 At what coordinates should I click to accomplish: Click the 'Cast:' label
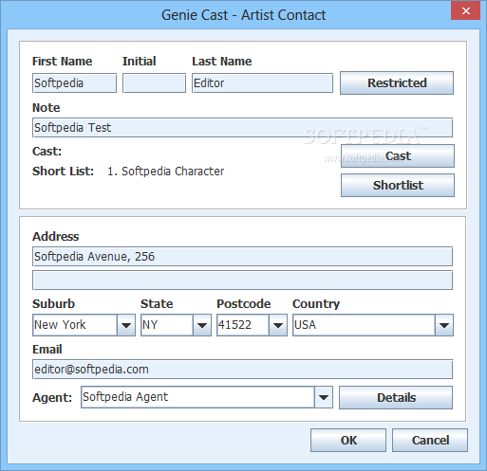click(47, 152)
